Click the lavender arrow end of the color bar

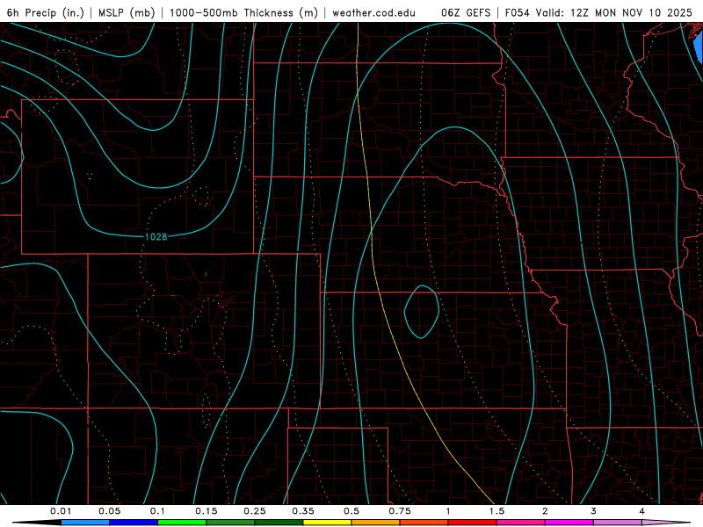click(666, 523)
